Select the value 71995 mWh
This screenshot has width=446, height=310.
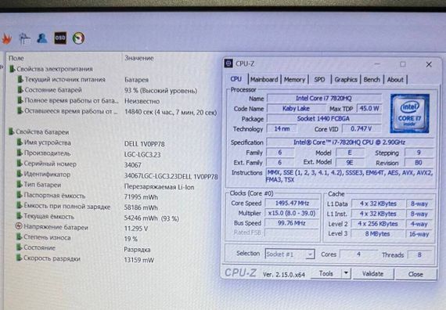pyautogui.click(x=141, y=197)
